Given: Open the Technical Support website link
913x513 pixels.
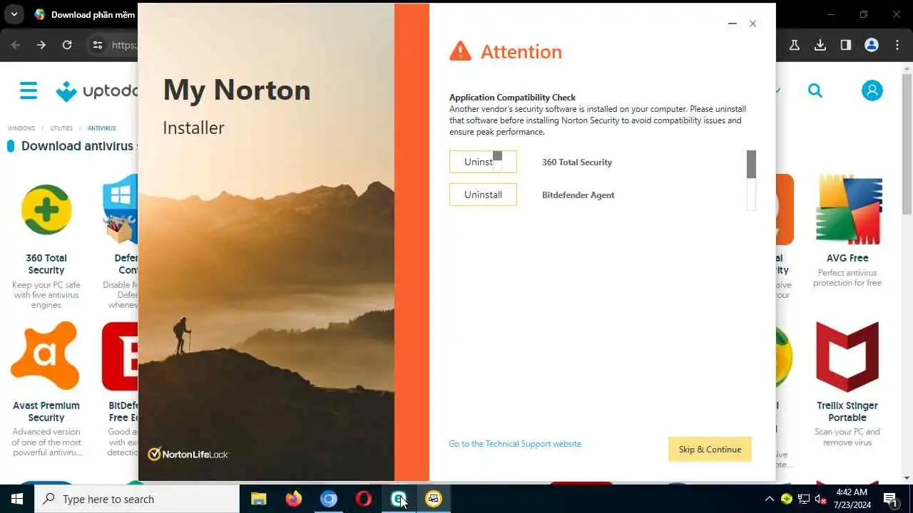Looking at the screenshot, I should pos(515,444).
